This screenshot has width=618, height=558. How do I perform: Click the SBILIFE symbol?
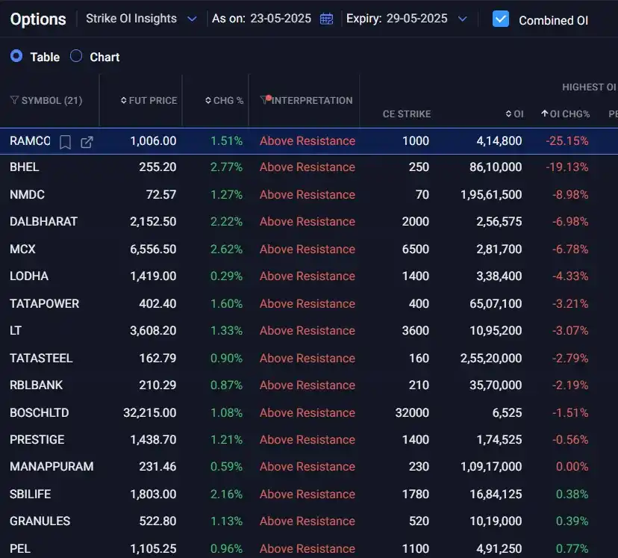coord(31,494)
